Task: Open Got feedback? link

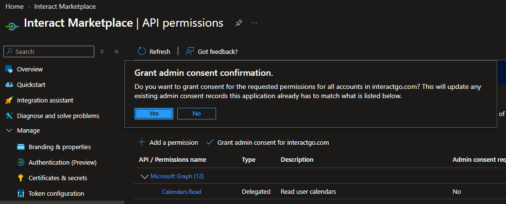Action: [218, 51]
